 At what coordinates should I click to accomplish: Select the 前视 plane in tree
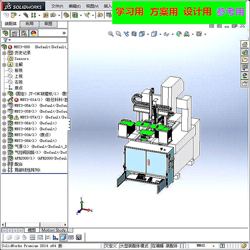point(18,70)
